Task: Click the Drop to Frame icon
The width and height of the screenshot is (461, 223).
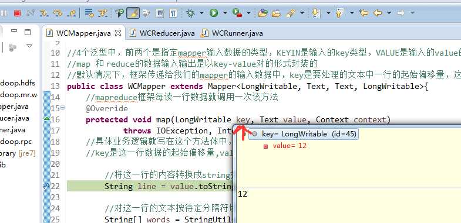Action: (x=89, y=13)
